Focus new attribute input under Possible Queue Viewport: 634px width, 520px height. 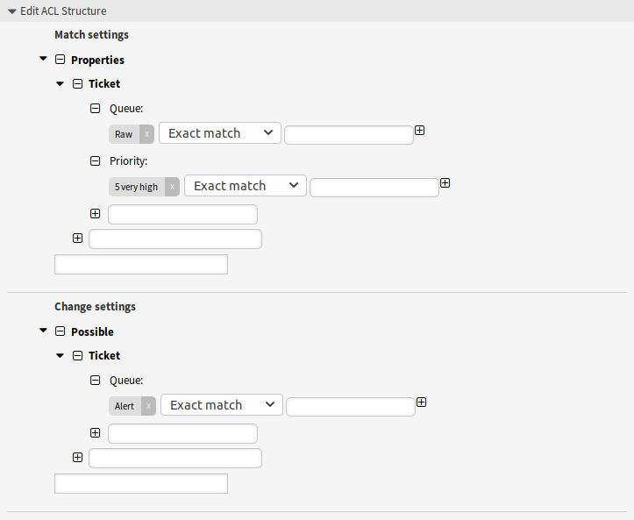click(182, 433)
